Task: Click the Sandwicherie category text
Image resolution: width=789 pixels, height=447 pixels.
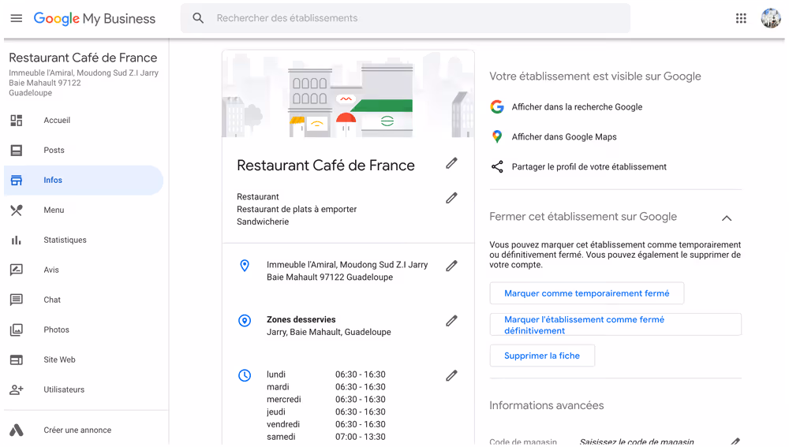Action: [x=263, y=222]
